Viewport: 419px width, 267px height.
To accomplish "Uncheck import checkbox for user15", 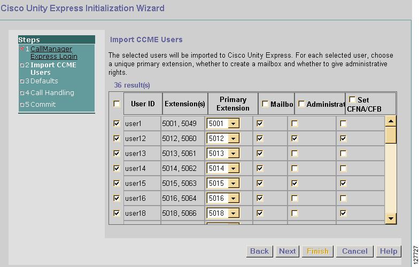I will pyautogui.click(x=117, y=183).
